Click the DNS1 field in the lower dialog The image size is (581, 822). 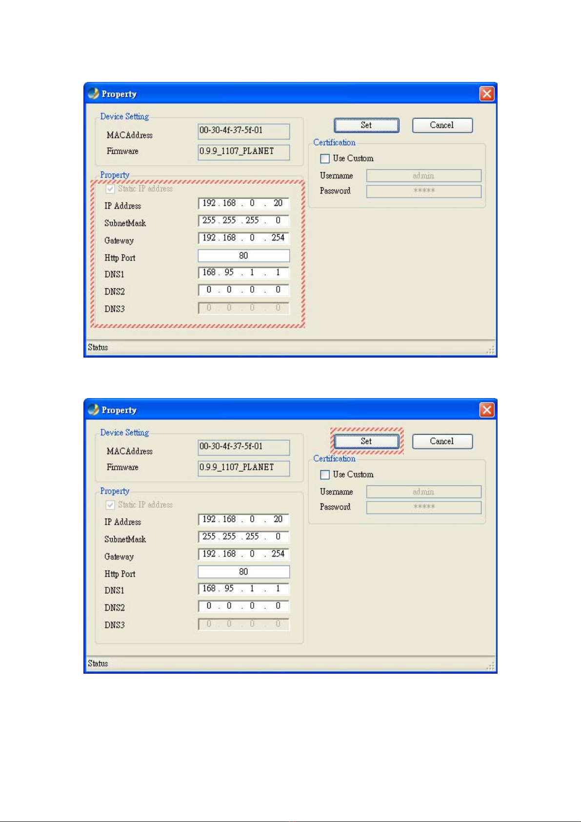[243, 589]
